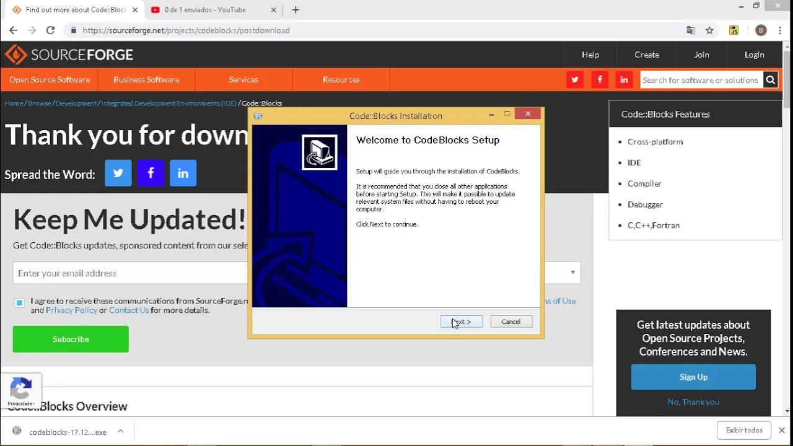This screenshot has width=793, height=446.
Task: Click the reCAPTCHA badge
Action: click(x=21, y=391)
